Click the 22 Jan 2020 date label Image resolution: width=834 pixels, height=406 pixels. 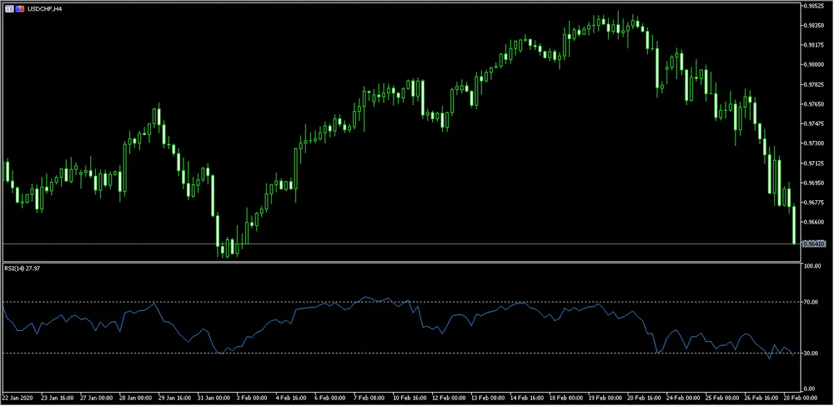17,398
